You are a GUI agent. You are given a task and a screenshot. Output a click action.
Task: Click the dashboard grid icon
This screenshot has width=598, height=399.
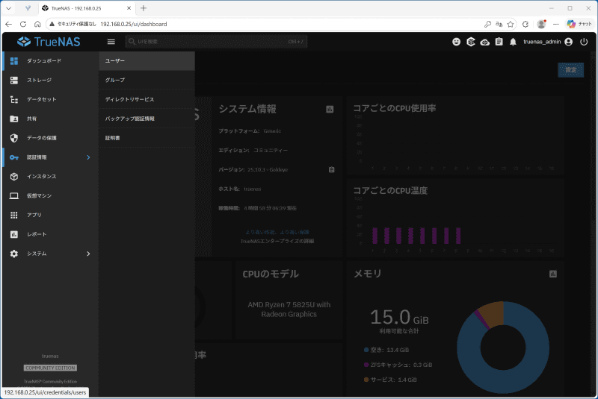pyautogui.click(x=14, y=61)
